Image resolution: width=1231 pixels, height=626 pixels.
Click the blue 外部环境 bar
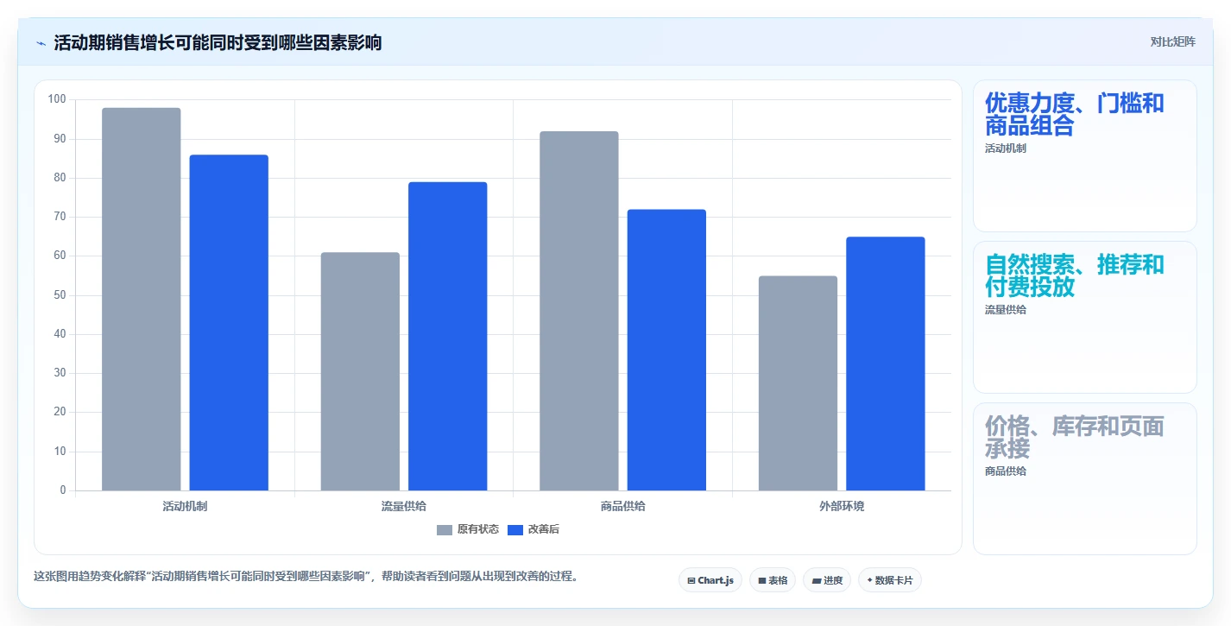click(886, 364)
